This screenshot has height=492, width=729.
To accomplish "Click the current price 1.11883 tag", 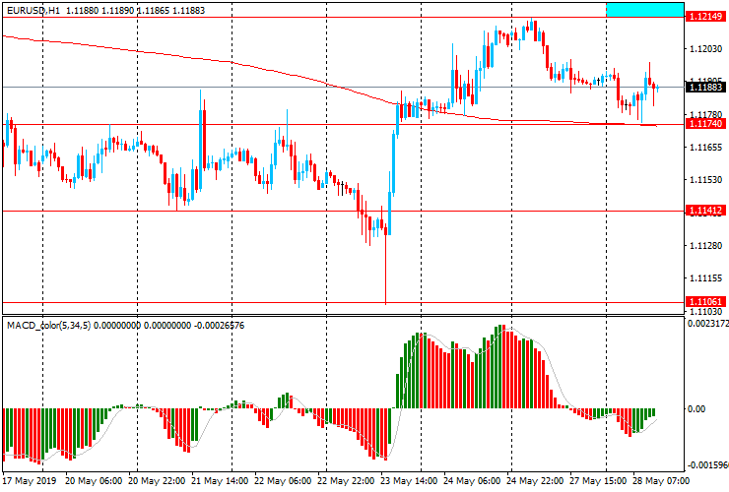I will [x=706, y=88].
